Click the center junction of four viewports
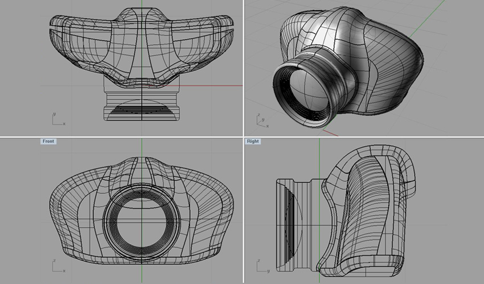The width and height of the screenshot is (484, 284). (243, 137)
